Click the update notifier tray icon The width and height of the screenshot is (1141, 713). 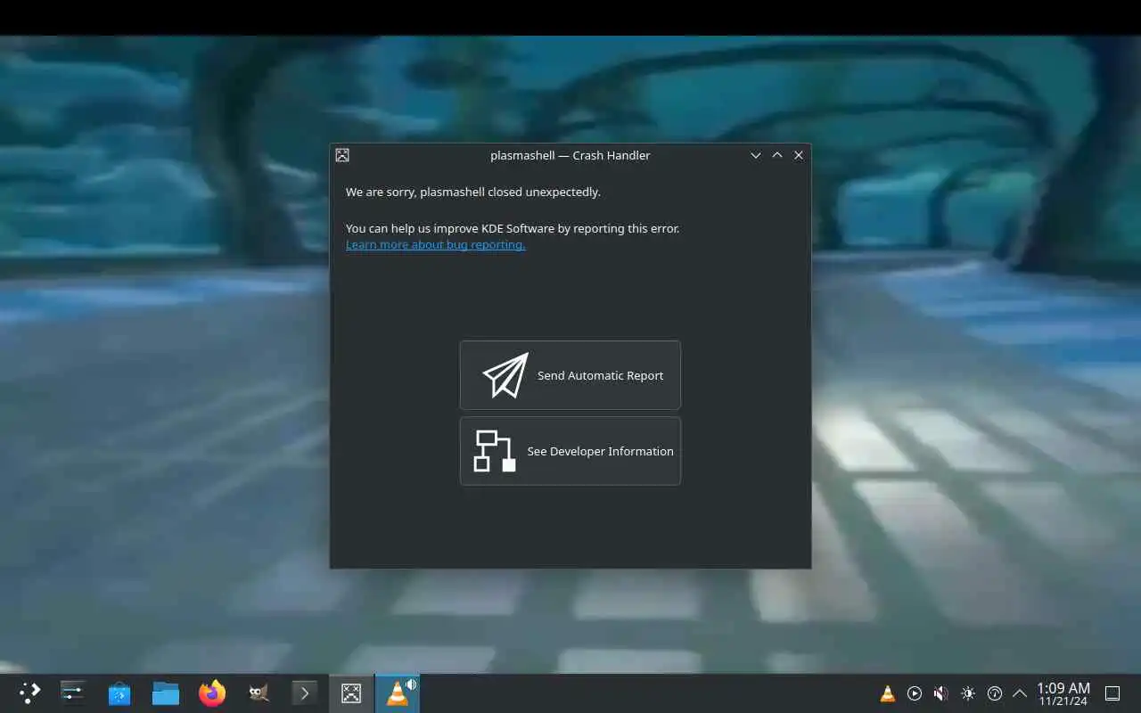995,693
